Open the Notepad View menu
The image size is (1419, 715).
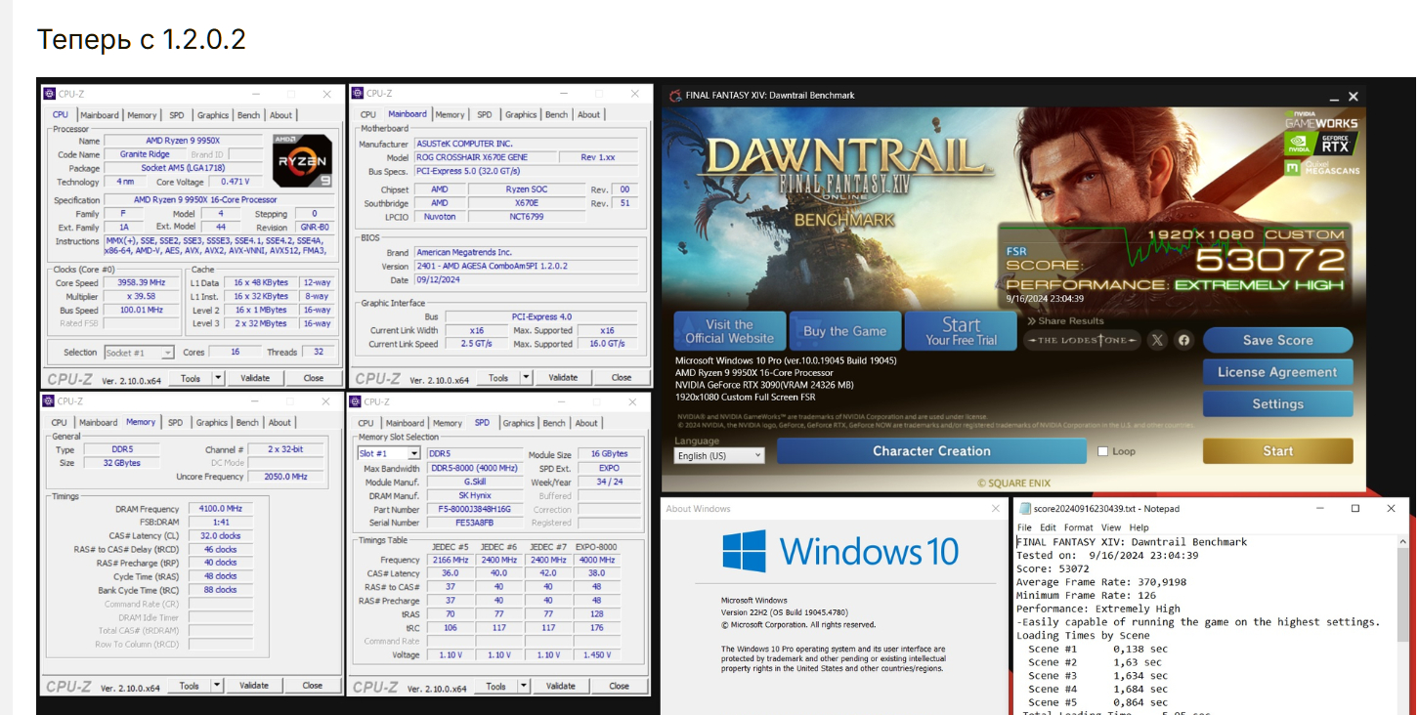[x=1111, y=527]
